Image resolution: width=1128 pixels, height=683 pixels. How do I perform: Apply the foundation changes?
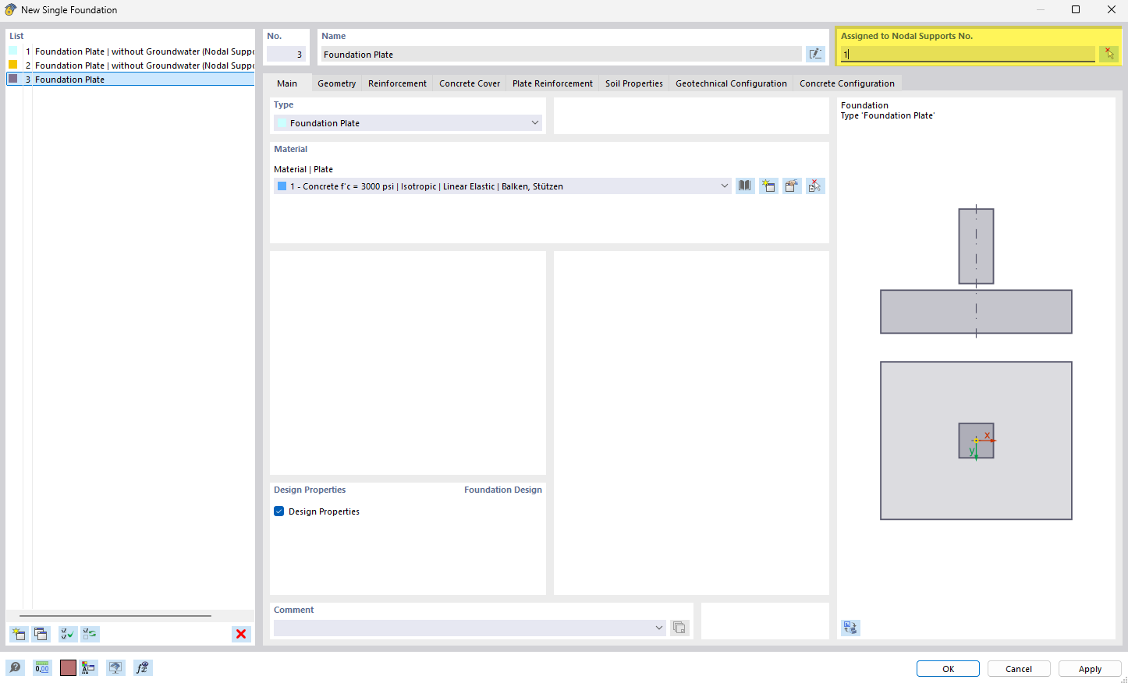tap(1089, 668)
